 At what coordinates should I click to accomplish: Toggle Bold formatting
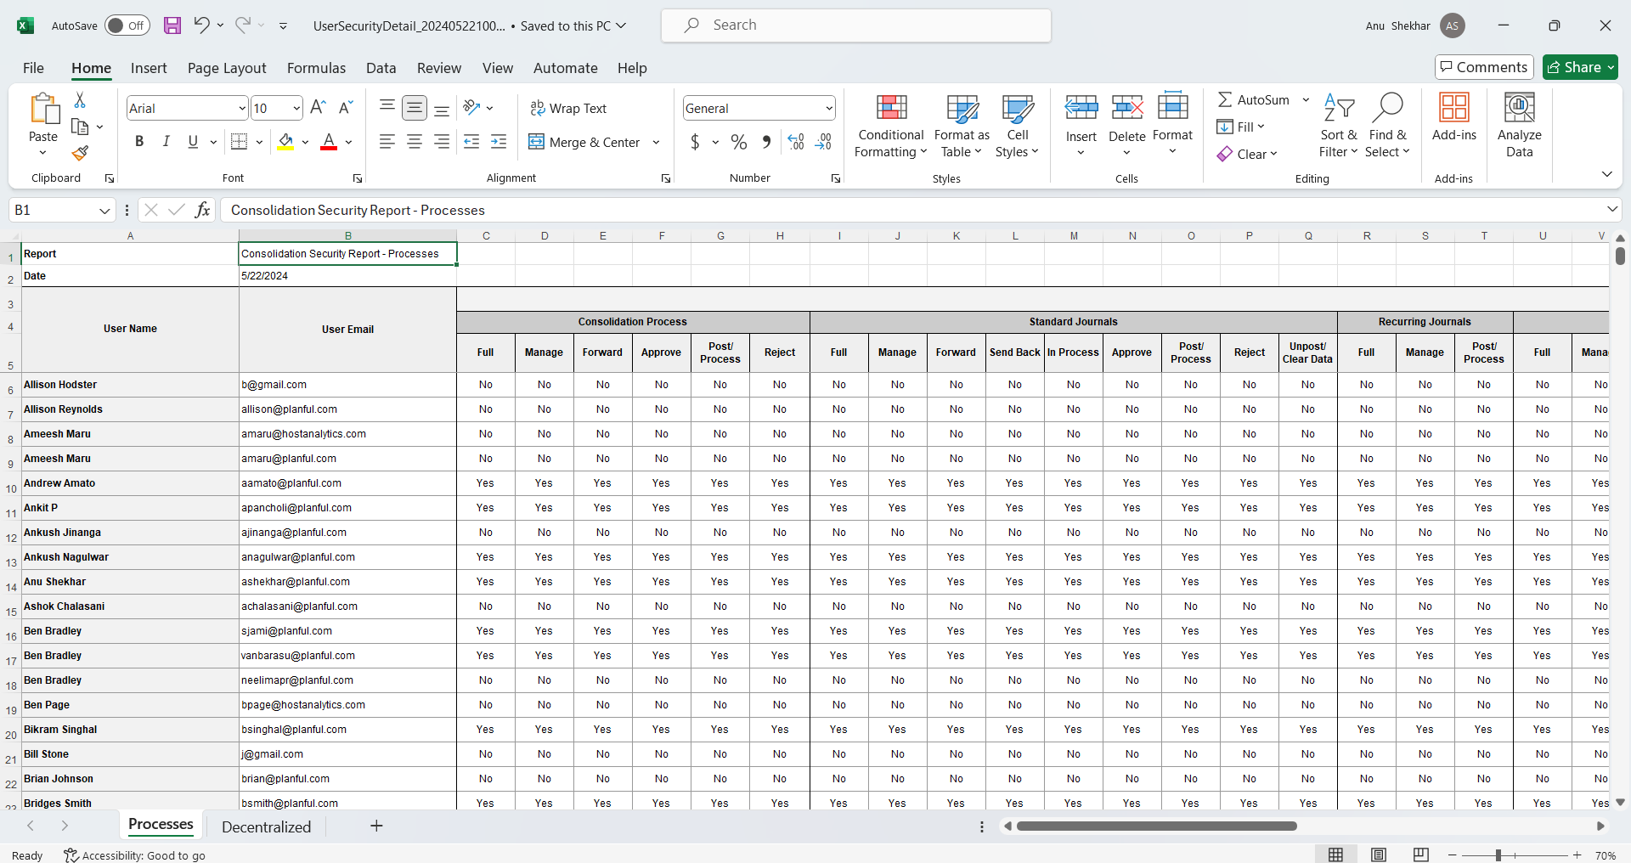(139, 142)
